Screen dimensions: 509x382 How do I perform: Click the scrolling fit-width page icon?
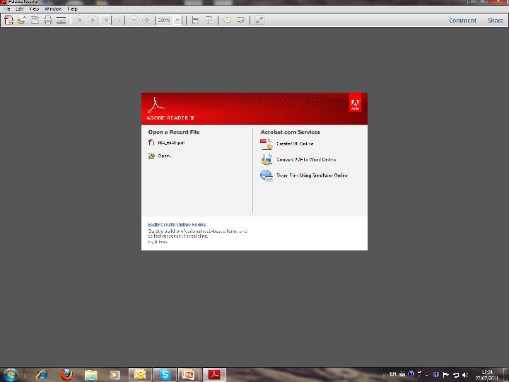point(195,20)
